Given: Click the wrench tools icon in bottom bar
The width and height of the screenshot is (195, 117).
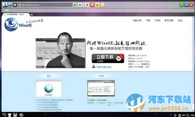Looking at the screenshot, I should click(4, 115).
